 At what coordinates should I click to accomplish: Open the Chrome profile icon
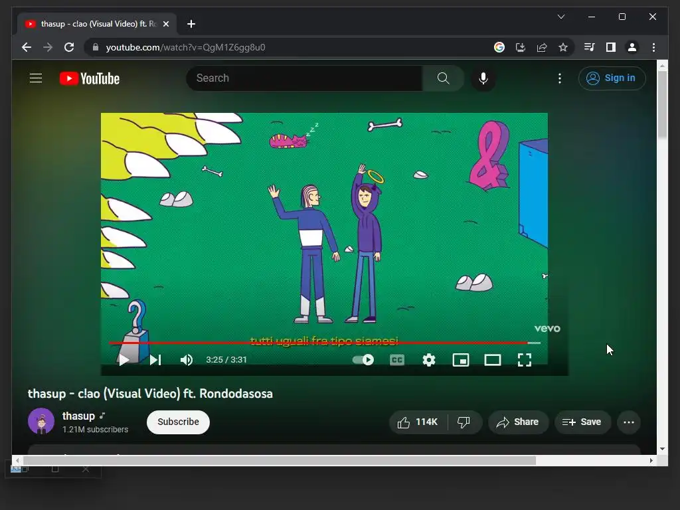pos(632,47)
